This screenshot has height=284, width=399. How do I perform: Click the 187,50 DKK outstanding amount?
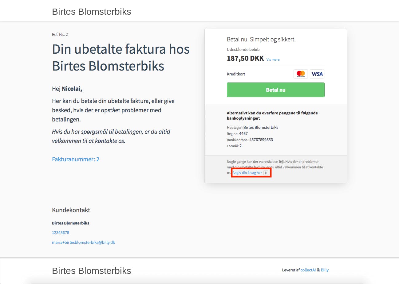pyautogui.click(x=245, y=58)
